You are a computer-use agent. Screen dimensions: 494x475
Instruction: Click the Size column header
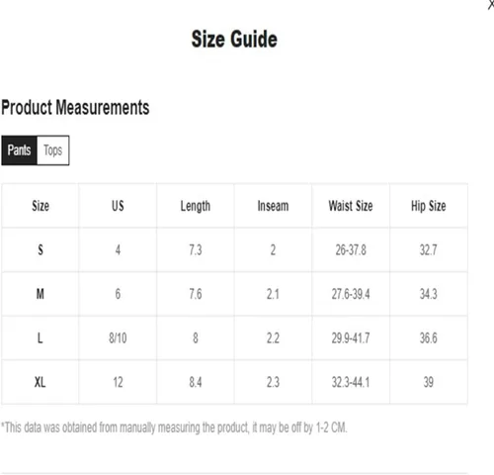(41, 206)
